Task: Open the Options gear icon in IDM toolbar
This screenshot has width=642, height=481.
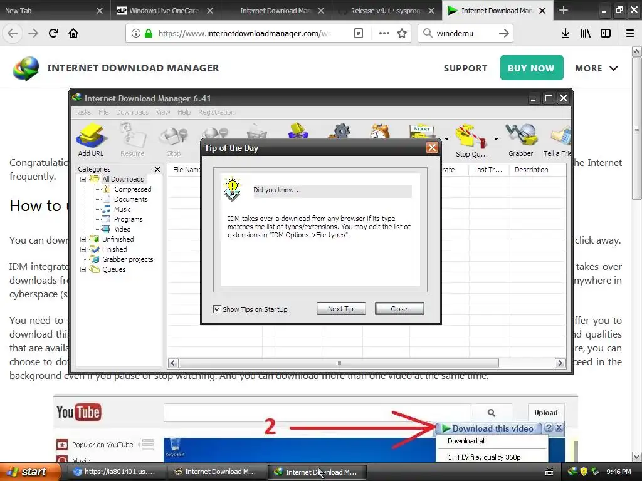Action: (341, 131)
